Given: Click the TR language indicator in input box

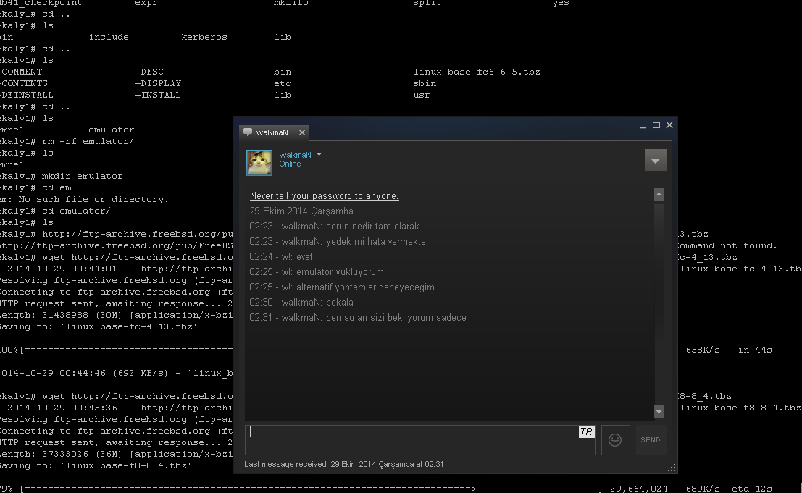Looking at the screenshot, I should pos(587,431).
